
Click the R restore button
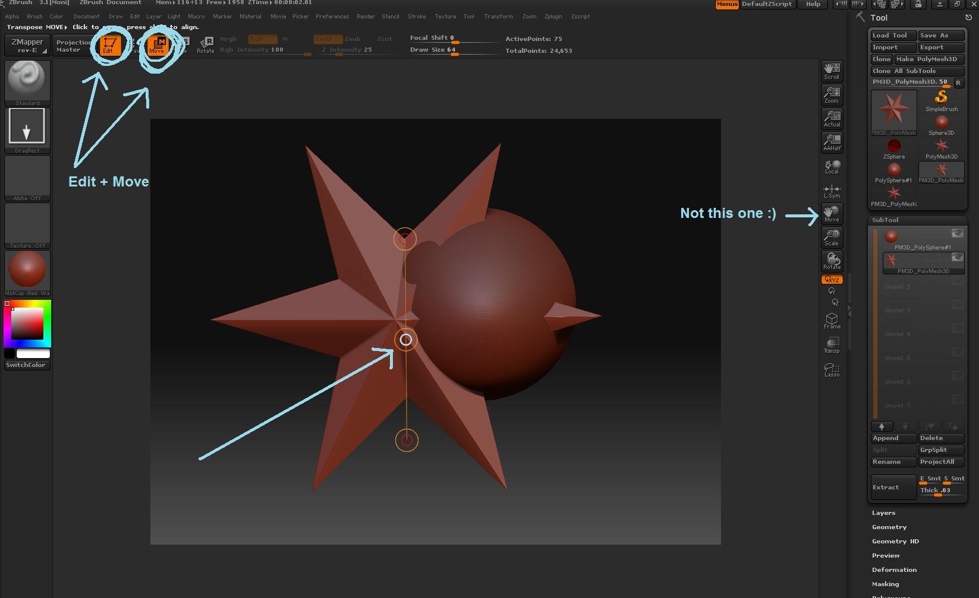tap(958, 83)
